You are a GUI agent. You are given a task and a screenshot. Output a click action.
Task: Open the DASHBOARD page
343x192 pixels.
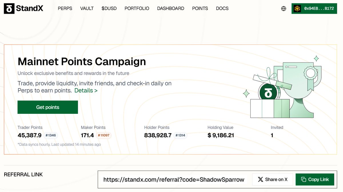point(171,9)
